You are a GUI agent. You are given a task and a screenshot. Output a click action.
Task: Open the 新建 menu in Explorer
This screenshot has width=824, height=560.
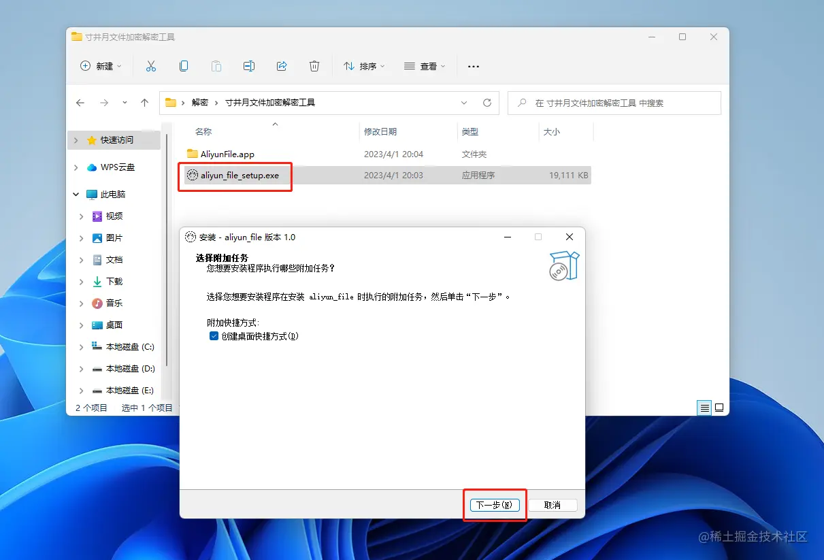click(x=101, y=66)
